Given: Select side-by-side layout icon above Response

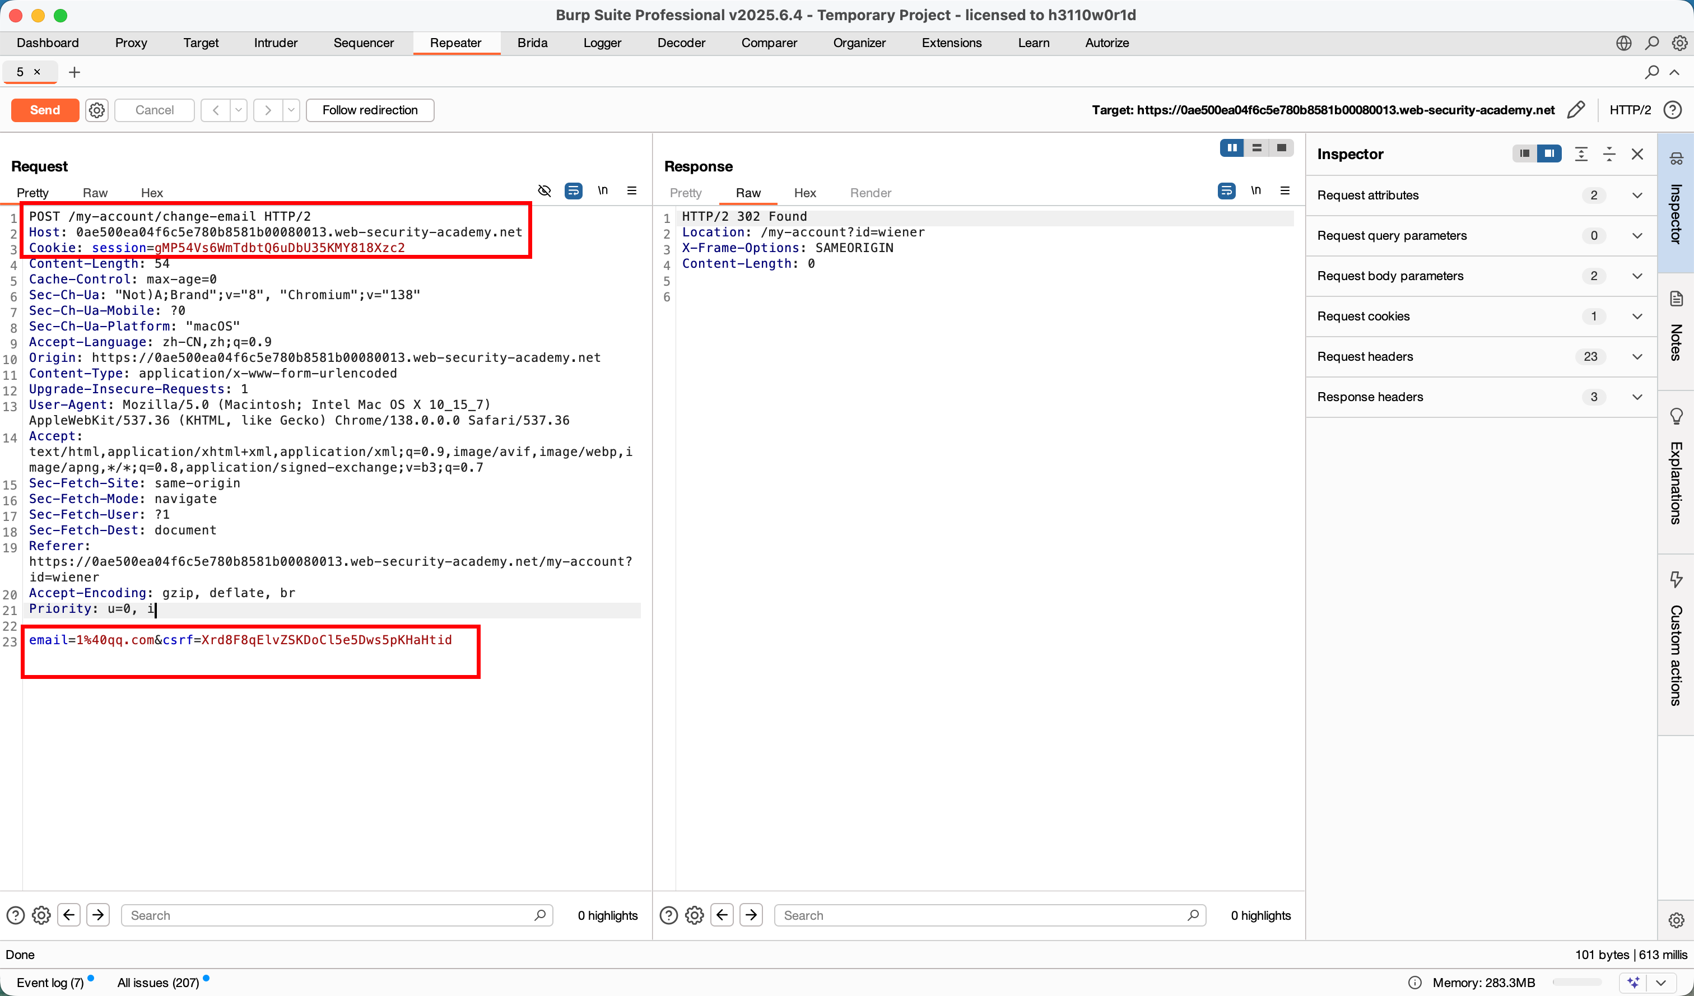Looking at the screenshot, I should coord(1231,148).
